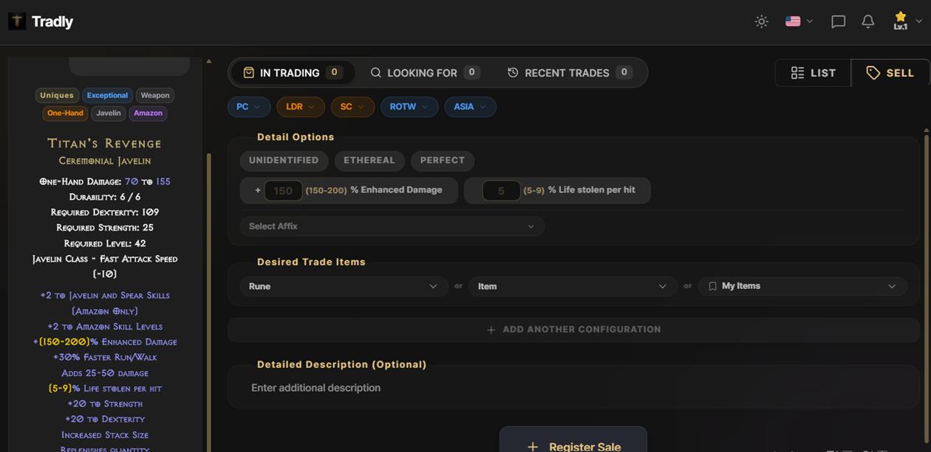Open the SC mode dropdown
Screen dimensions: 931x452
352,107
